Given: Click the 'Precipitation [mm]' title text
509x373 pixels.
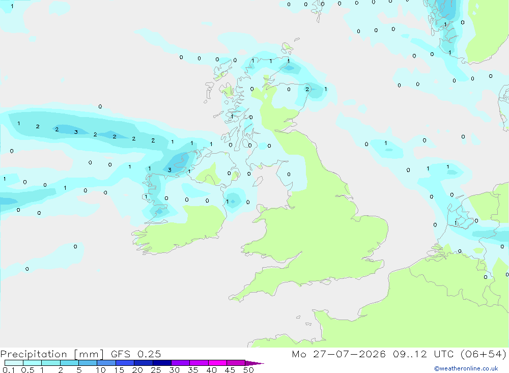Looking at the screenshot, I should (52, 354).
